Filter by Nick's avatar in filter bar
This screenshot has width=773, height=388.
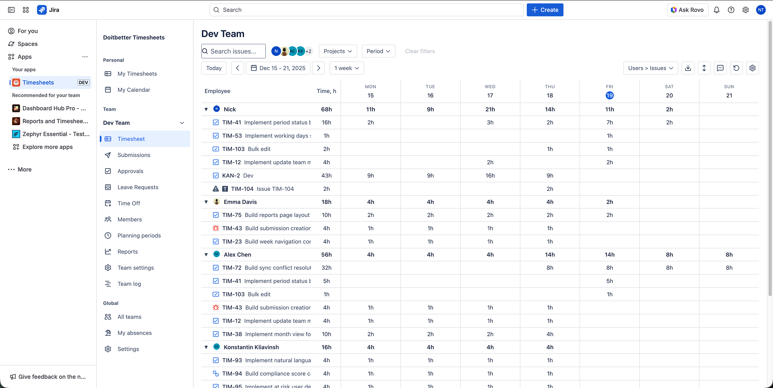pyautogui.click(x=276, y=51)
